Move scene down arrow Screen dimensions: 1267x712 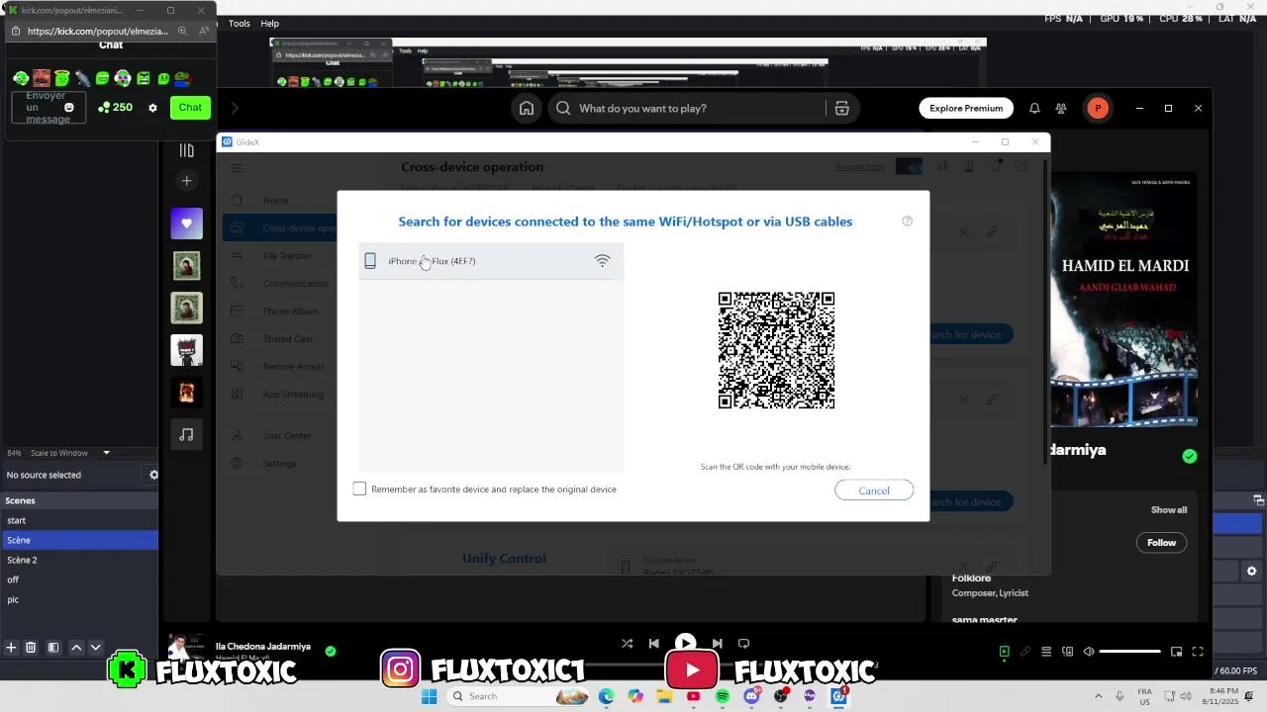pyautogui.click(x=95, y=648)
